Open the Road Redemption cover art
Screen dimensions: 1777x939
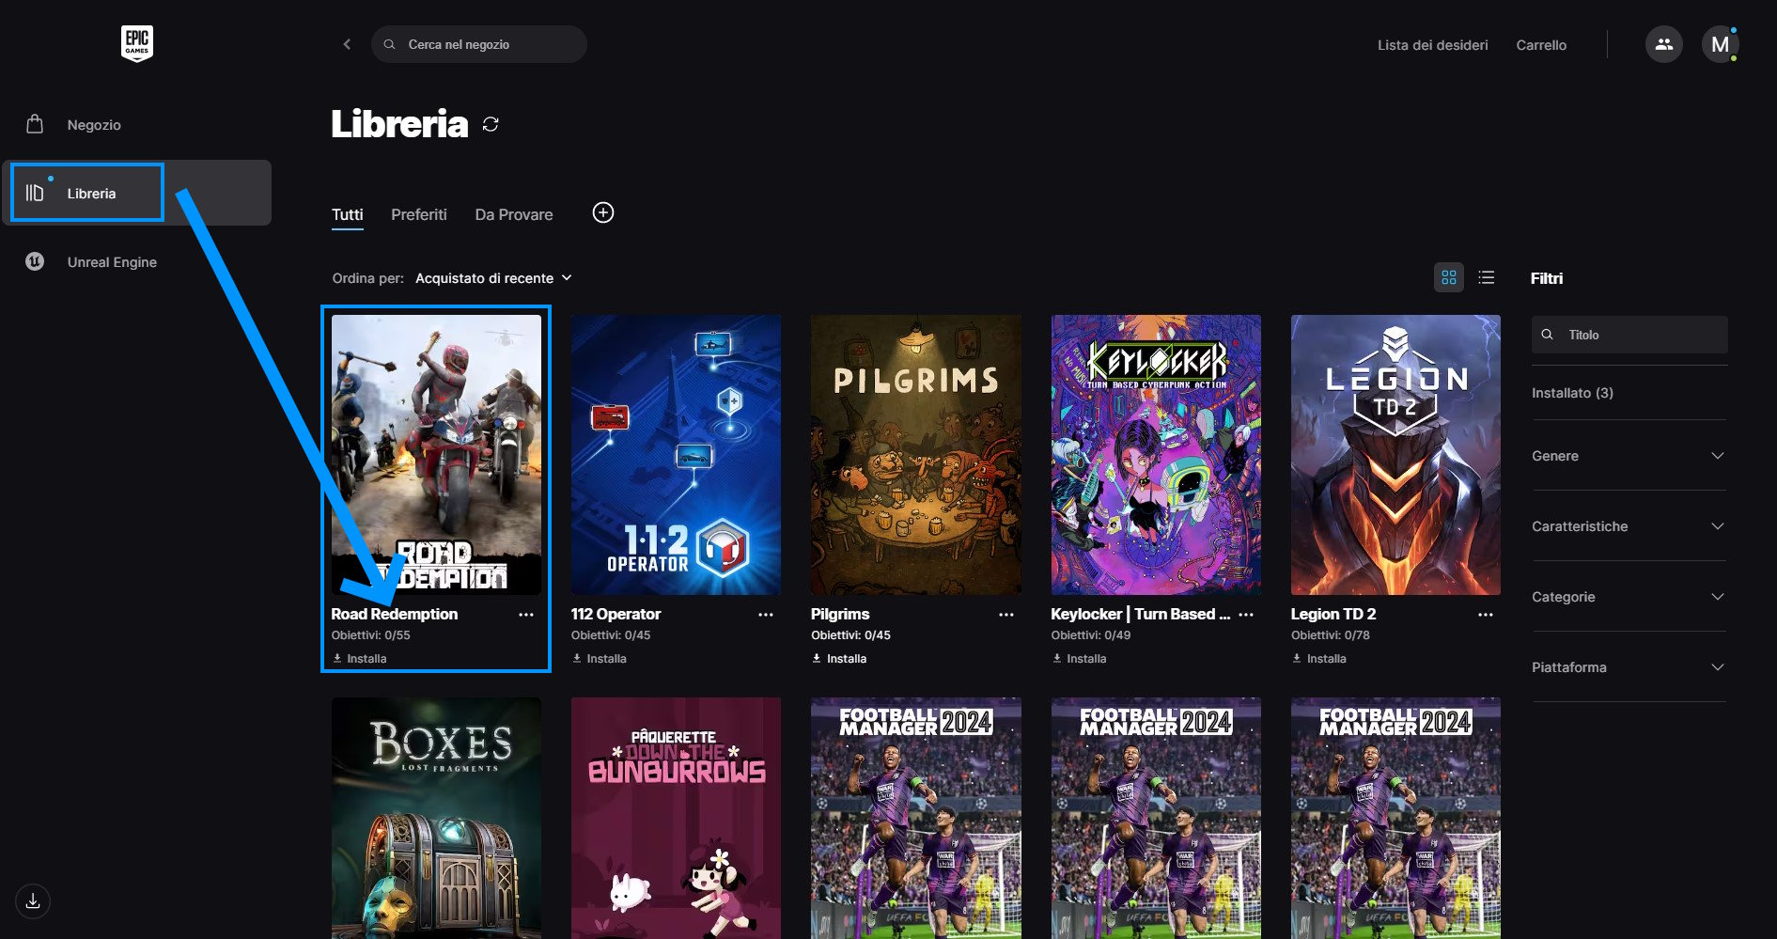pyautogui.click(x=436, y=455)
